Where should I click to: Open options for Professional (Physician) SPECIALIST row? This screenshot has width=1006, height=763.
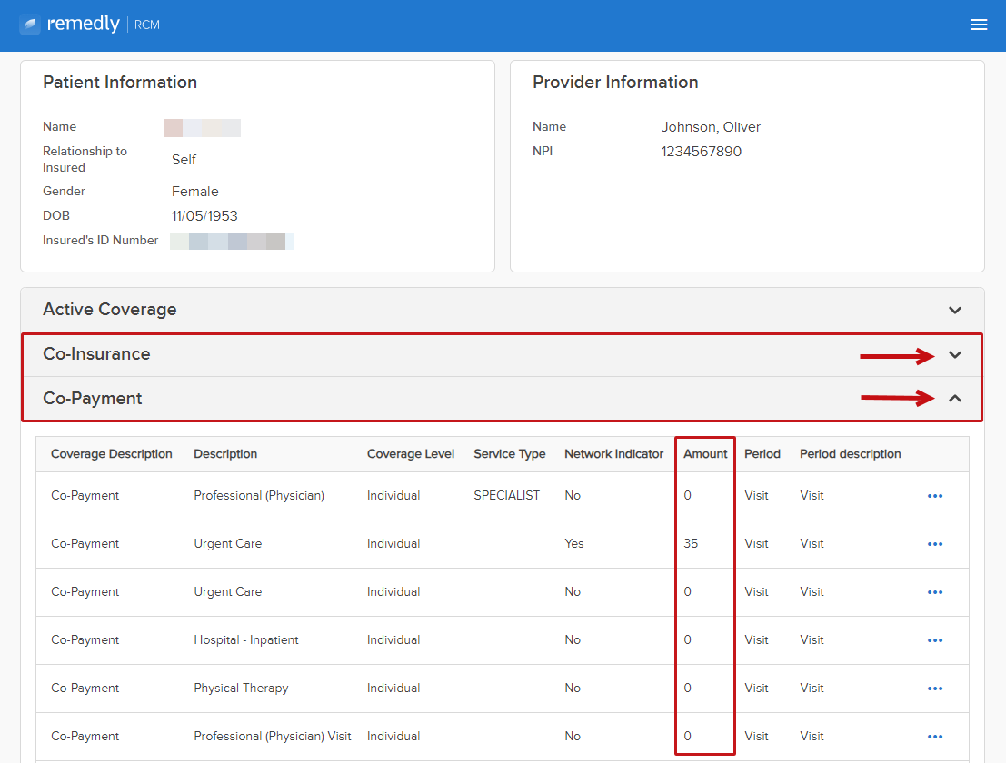coord(935,496)
